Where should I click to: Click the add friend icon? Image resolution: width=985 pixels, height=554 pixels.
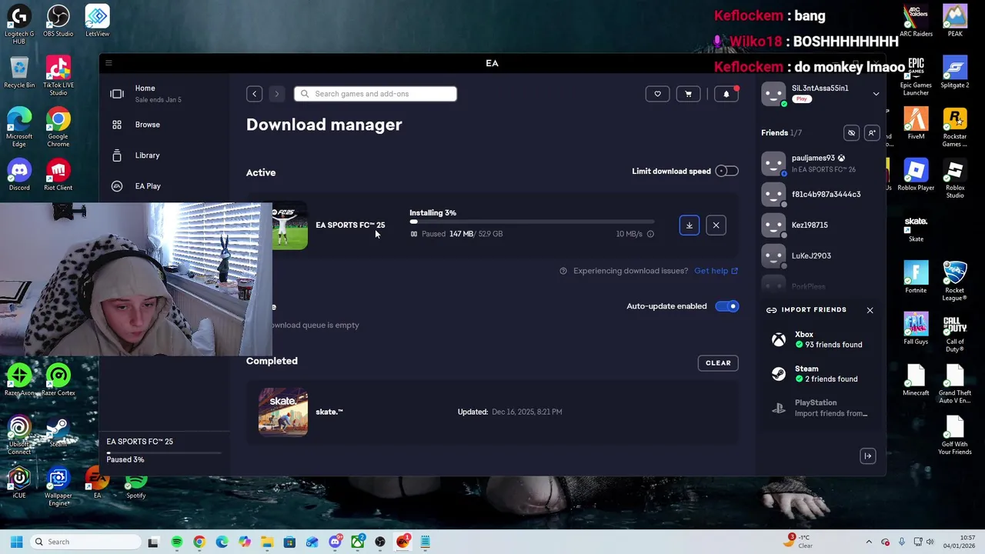pos(872,133)
